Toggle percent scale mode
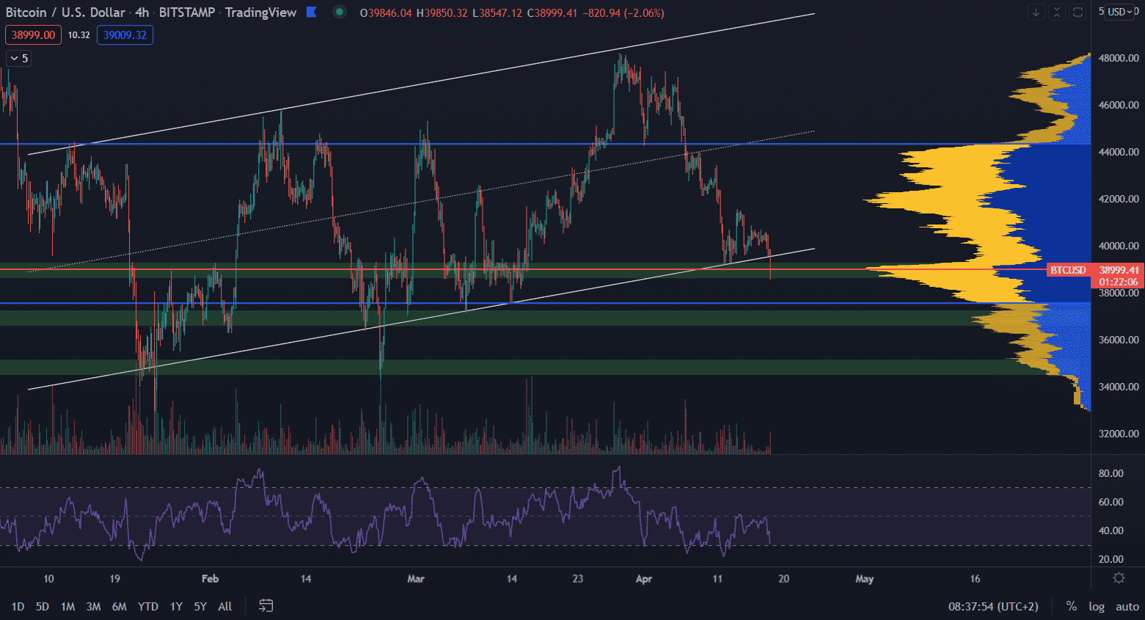 1072,606
